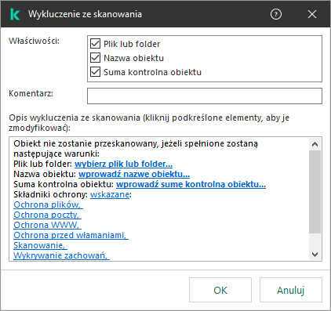Screen dimensions: 331x311
Task: Close the Wykluczenie ze skanowania dialog
Action: [312, 14]
